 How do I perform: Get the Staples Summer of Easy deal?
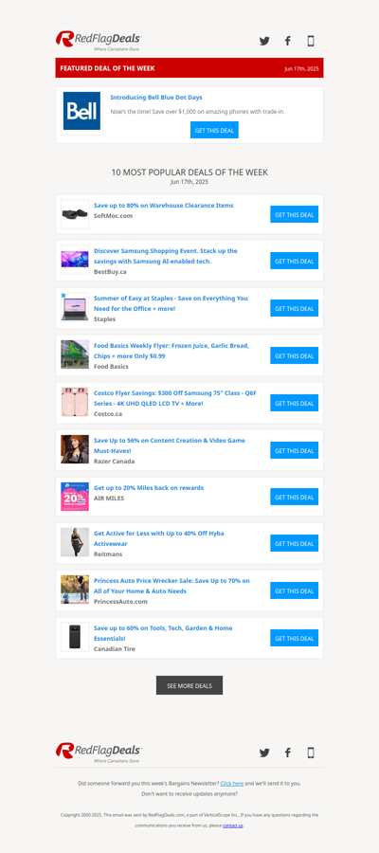294,308
